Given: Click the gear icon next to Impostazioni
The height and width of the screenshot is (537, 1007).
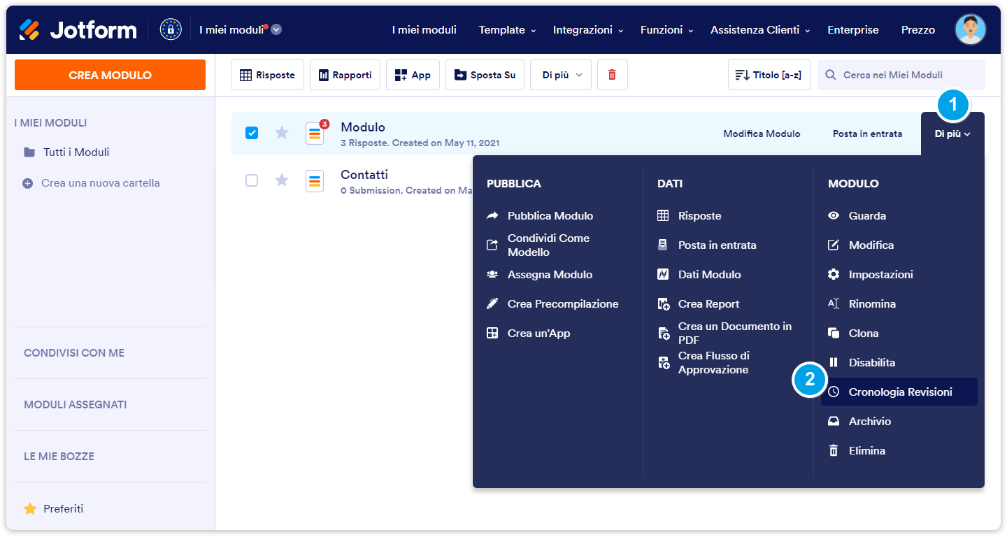Looking at the screenshot, I should 834,275.
